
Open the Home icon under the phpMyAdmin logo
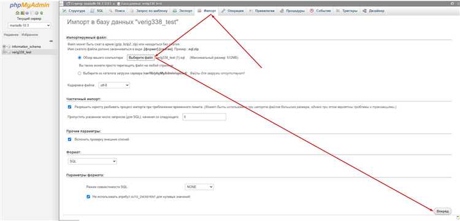17,14
